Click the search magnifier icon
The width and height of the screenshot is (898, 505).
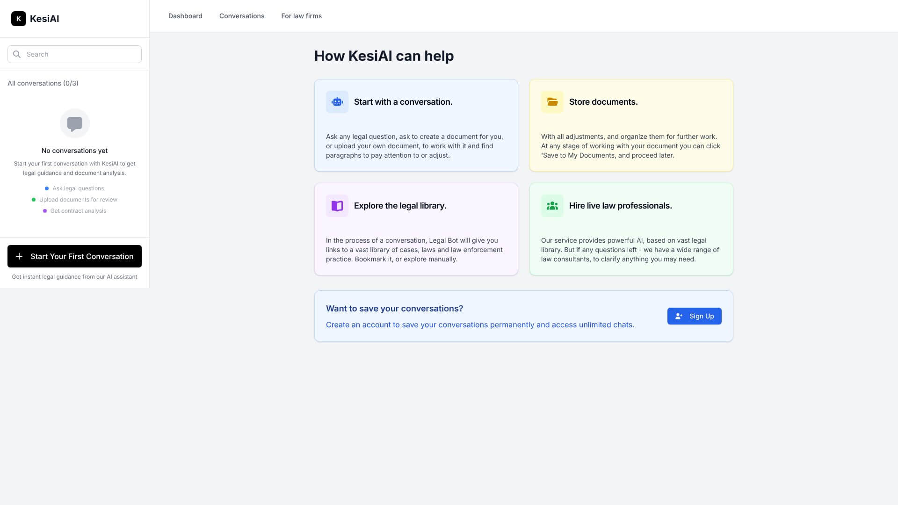17,54
